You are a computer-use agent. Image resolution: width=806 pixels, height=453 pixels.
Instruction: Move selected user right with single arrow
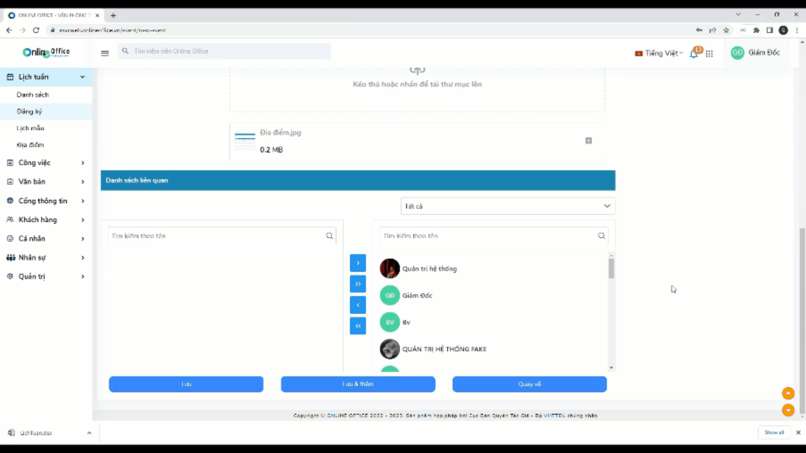pos(358,263)
